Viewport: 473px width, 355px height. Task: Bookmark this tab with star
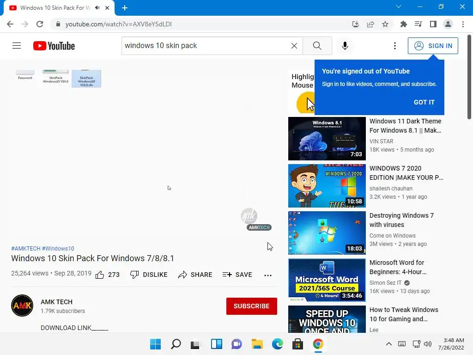pyautogui.click(x=385, y=24)
